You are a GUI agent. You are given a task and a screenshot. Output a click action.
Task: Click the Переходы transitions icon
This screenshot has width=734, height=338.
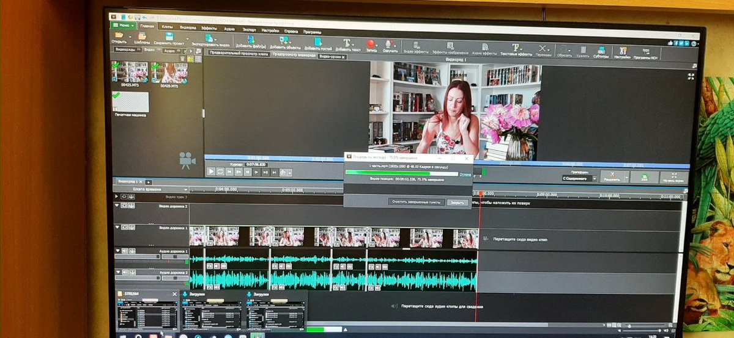click(x=543, y=48)
